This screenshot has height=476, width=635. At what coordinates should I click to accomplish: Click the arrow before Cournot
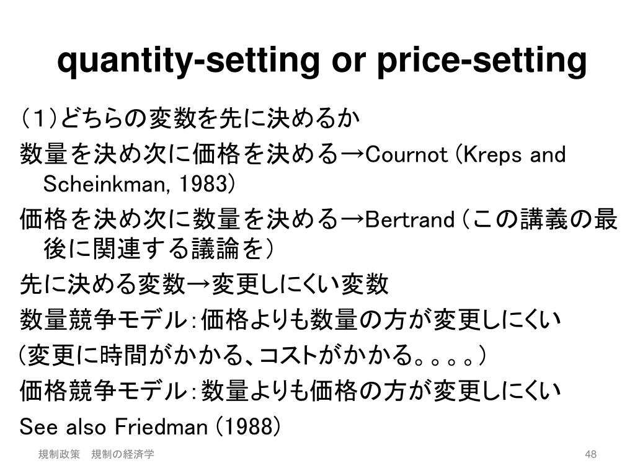pos(352,155)
